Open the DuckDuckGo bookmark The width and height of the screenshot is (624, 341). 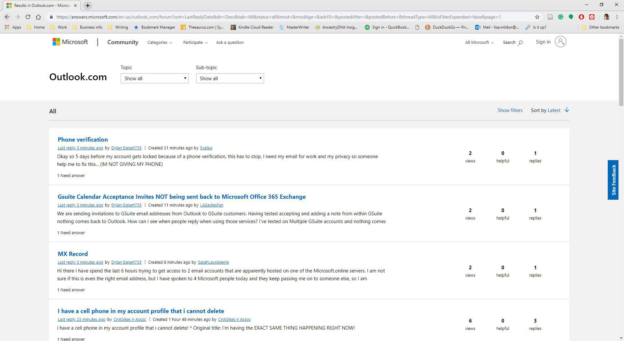[x=447, y=27]
